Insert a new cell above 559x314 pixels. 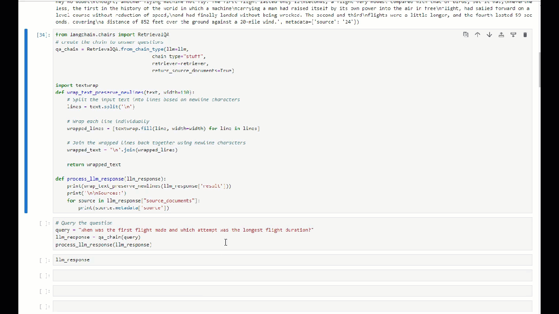(x=501, y=34)
